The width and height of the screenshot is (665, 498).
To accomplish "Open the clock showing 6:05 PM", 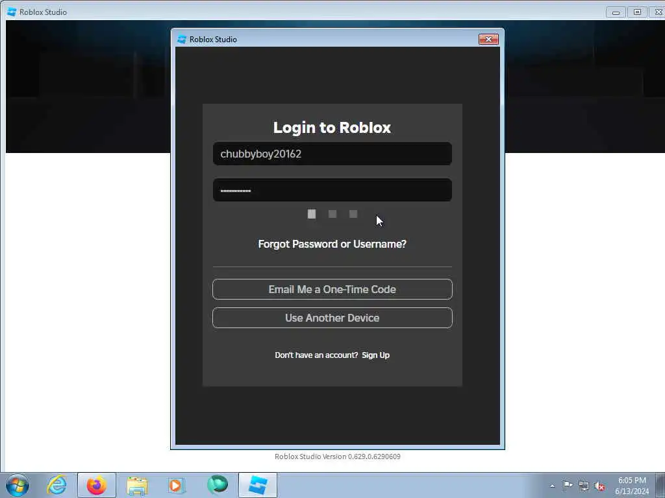I will (x=631, y=486).
